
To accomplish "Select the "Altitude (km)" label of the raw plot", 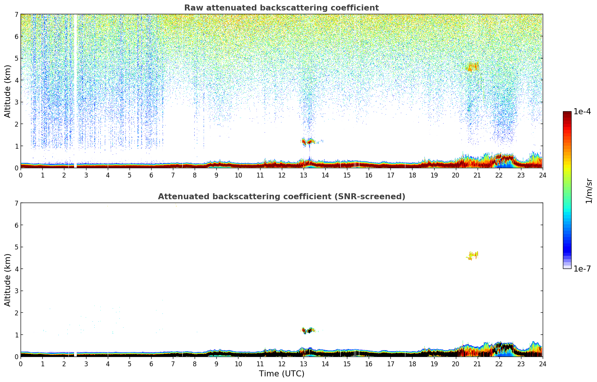I will (8, 91).
